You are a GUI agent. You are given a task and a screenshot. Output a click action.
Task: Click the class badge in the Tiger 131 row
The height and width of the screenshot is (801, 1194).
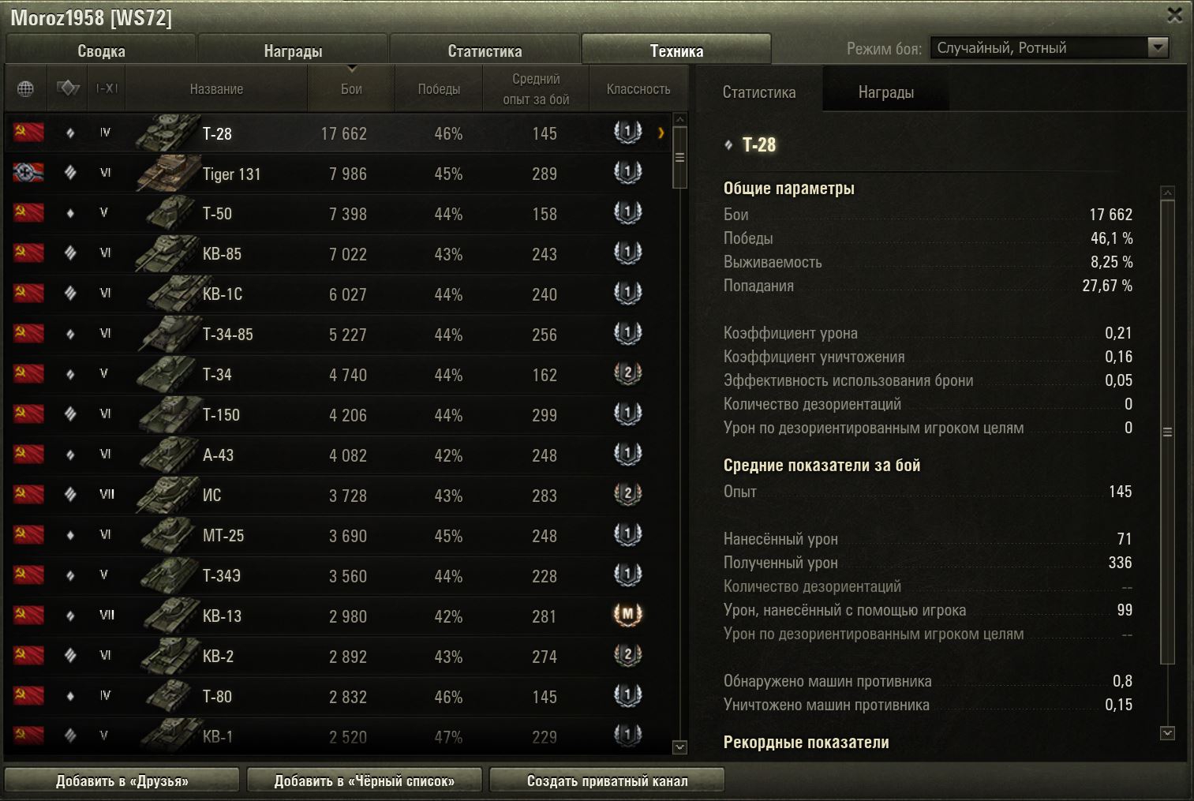(x=628, y=171)
